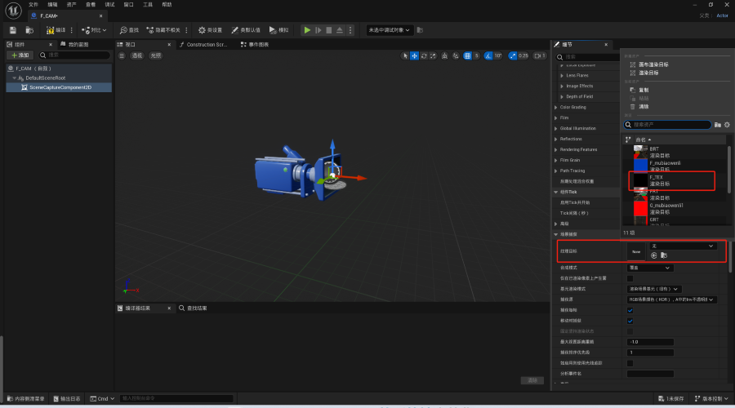Open 合成模式 composite mode dropdown
735x408 pixels.
tap(650, 268)
